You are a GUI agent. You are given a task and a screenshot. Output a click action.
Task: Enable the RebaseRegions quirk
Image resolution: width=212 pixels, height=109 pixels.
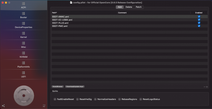click(120, 99)
